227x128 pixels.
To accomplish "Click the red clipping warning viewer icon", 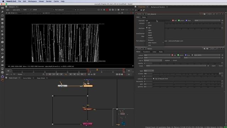I will click(x=107, y=10).
